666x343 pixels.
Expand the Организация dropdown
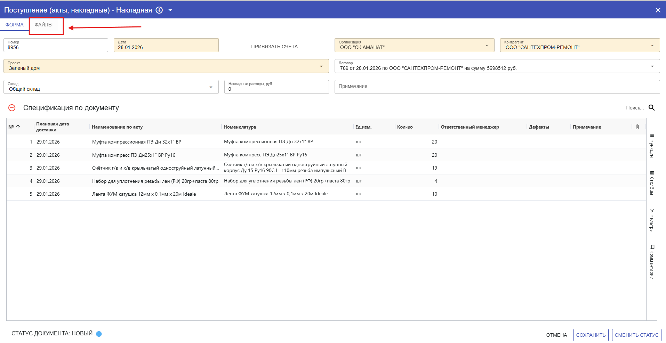point(487,46)
